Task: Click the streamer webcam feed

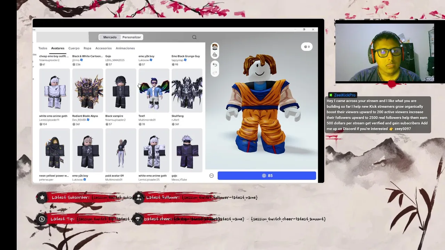Action: [385, 52]
